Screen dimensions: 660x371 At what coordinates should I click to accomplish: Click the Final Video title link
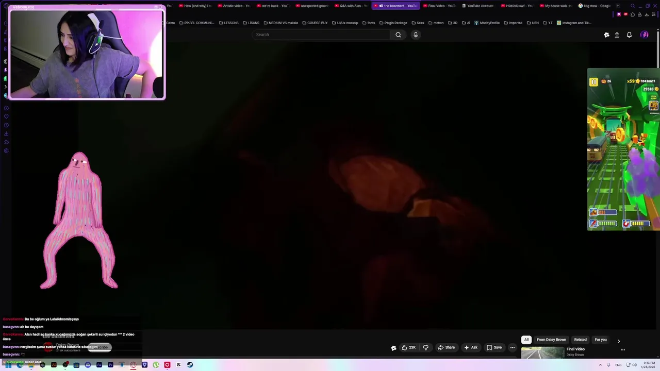(x=575, y=349)
